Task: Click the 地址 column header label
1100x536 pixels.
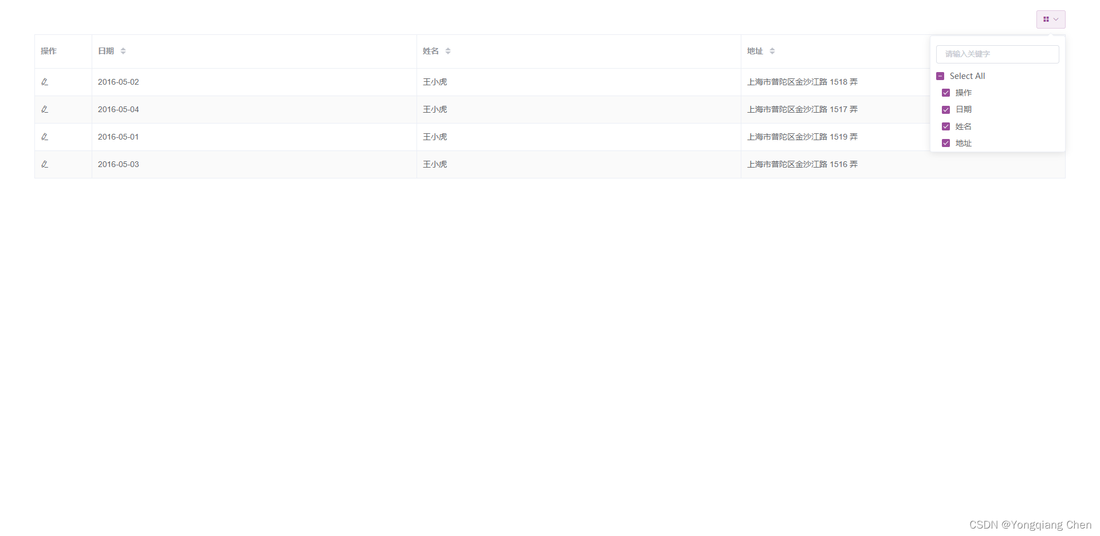Action: point(755,51)
